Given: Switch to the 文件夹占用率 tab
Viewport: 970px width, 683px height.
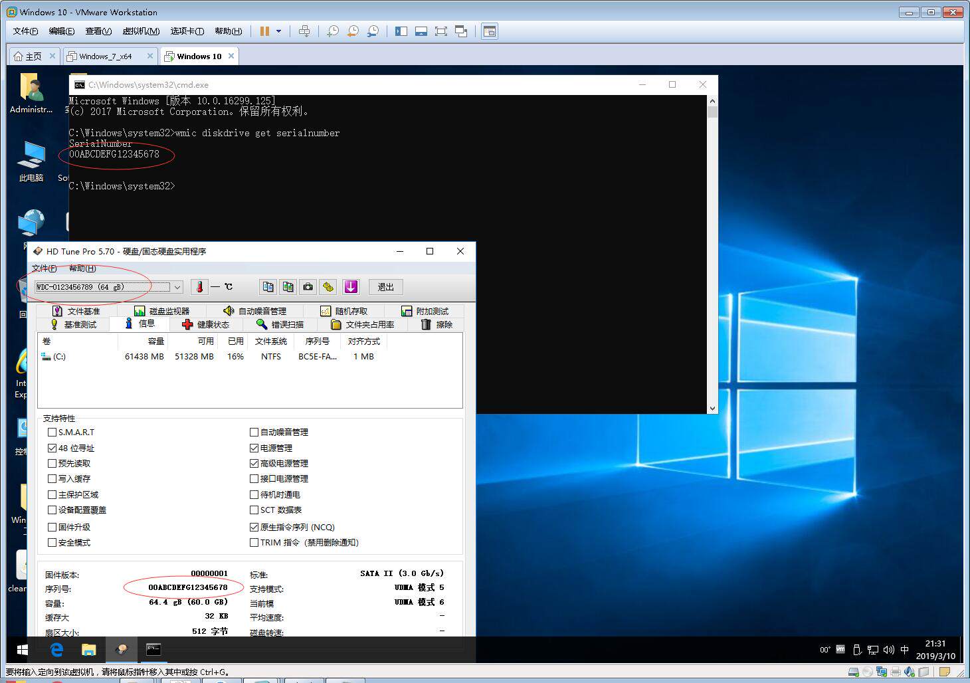Looking at the screenshot, I should [363, 324].
